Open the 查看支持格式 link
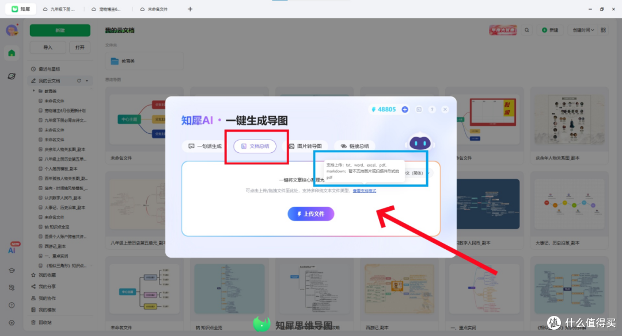 point(365,191)
